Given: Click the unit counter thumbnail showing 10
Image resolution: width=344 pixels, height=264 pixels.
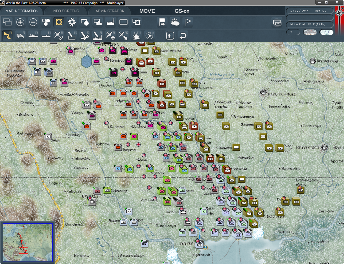Looking at the screenshot, I should tap(327, 32).
